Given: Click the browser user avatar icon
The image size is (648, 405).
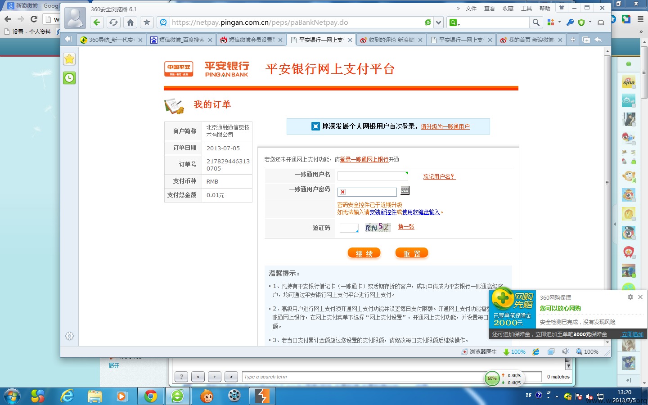Looking at the screenshot, I should (x=75, y=18).
